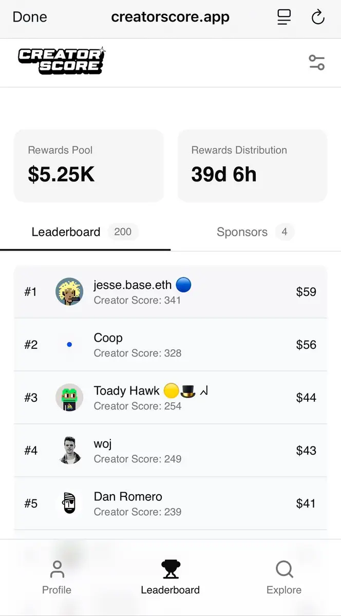Tap Toady Hawk's frog avatar
Viewport: 341px width, 616px height.
(x=69, y=398)
